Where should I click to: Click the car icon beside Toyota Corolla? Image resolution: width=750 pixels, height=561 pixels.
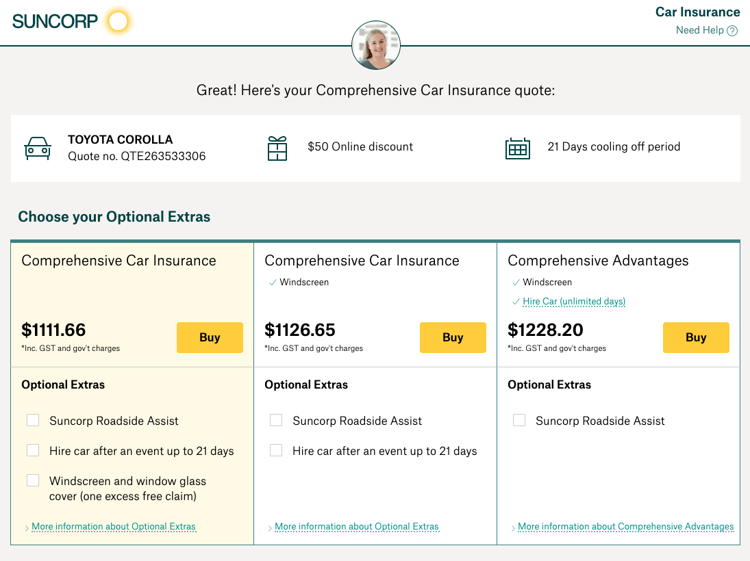[38, 148]
